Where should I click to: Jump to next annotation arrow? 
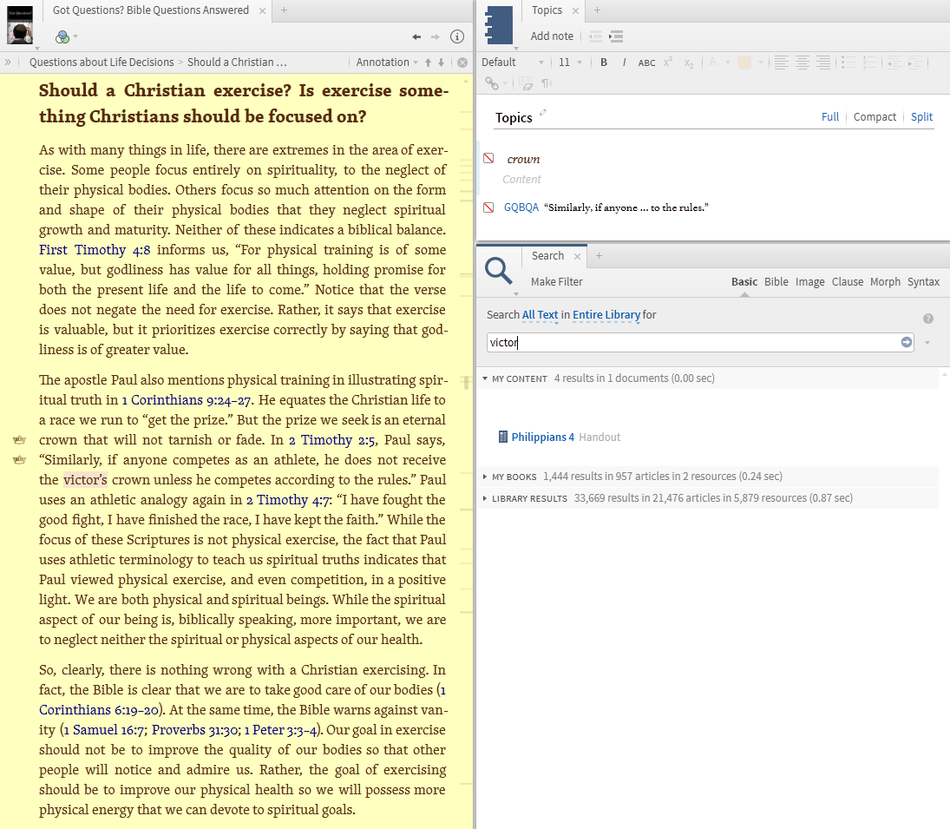click(x=441, y=63)
